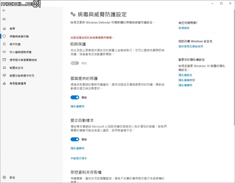Turn off 提交自動樣本 toggle
Screen dimensions: 235x183
click(x=75, y=139)
